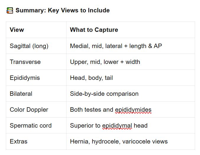This screenshot has height=155, width=200.
Task: Click the Epididymis row label
Action: [x=25, y=78]
